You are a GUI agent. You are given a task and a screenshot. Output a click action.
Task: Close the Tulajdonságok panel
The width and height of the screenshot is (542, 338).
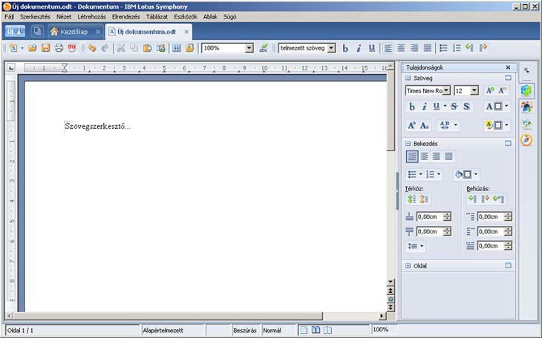[508, 67]
